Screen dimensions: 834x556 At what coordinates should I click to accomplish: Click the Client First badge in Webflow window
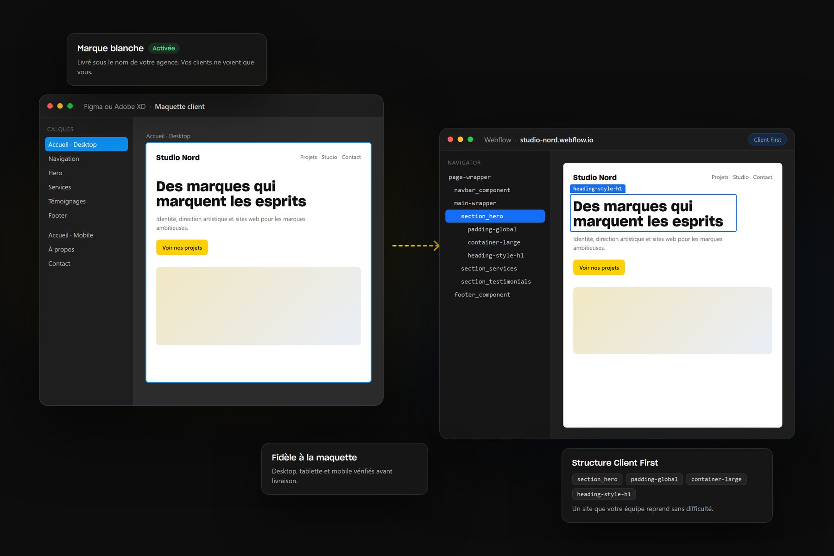click(x=767, y=139)
